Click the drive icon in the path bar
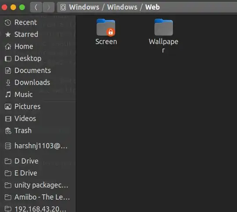Image resolution: width=237 pixels, height=212 pixels. click(x=63, y=7)
